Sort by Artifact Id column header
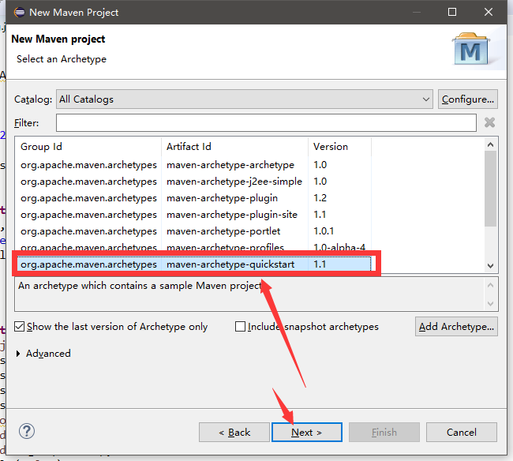 point(234,147)
